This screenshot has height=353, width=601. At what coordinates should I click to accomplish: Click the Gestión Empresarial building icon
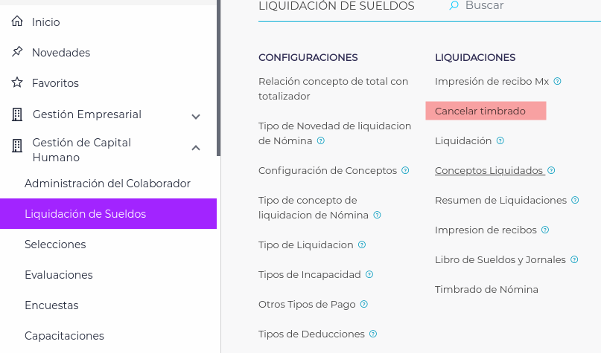pyautogui.click(x=17, y=114)
